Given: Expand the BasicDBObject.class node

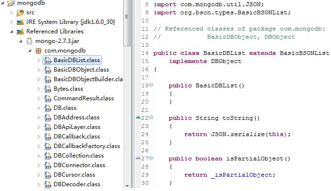Looking at the screenshot, I should [x=39, y=70].
